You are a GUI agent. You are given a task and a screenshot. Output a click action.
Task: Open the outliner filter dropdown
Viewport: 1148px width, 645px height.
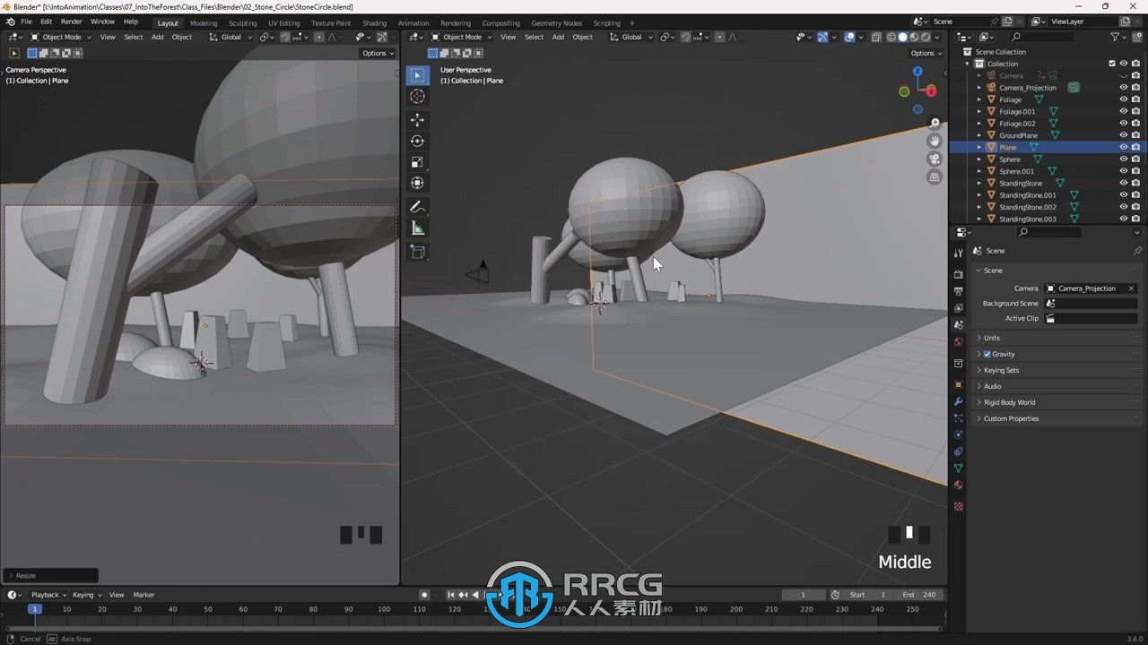coord(1118,37)
